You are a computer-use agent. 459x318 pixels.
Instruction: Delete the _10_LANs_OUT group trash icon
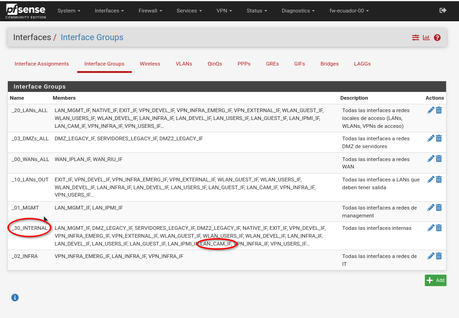coord(439,180)
